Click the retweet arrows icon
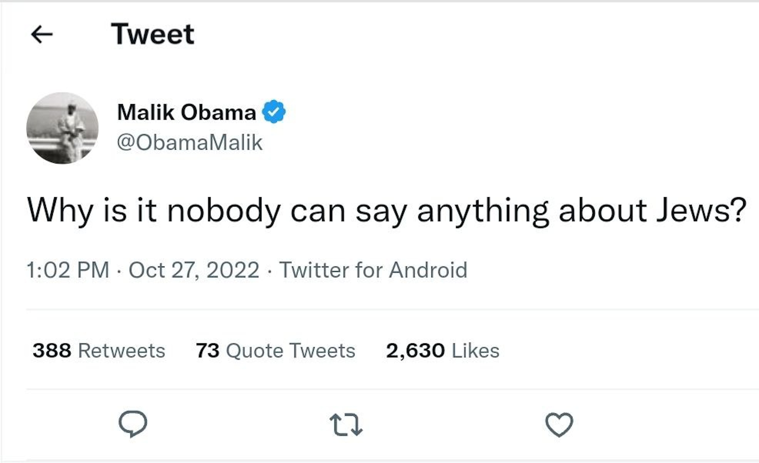 pos(346,425)
